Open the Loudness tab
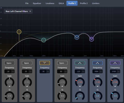The height and width of the screenshot is (103, 124). 50,3
